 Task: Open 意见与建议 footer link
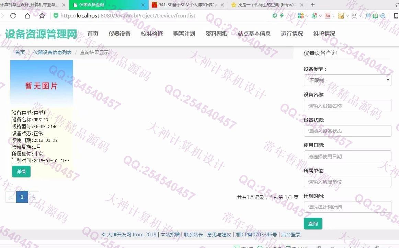coord(219,235)
